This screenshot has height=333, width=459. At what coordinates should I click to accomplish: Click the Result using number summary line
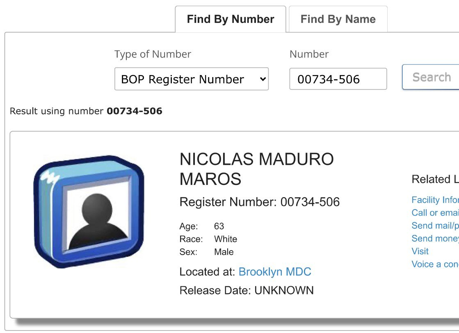click(x=86, y=111)
